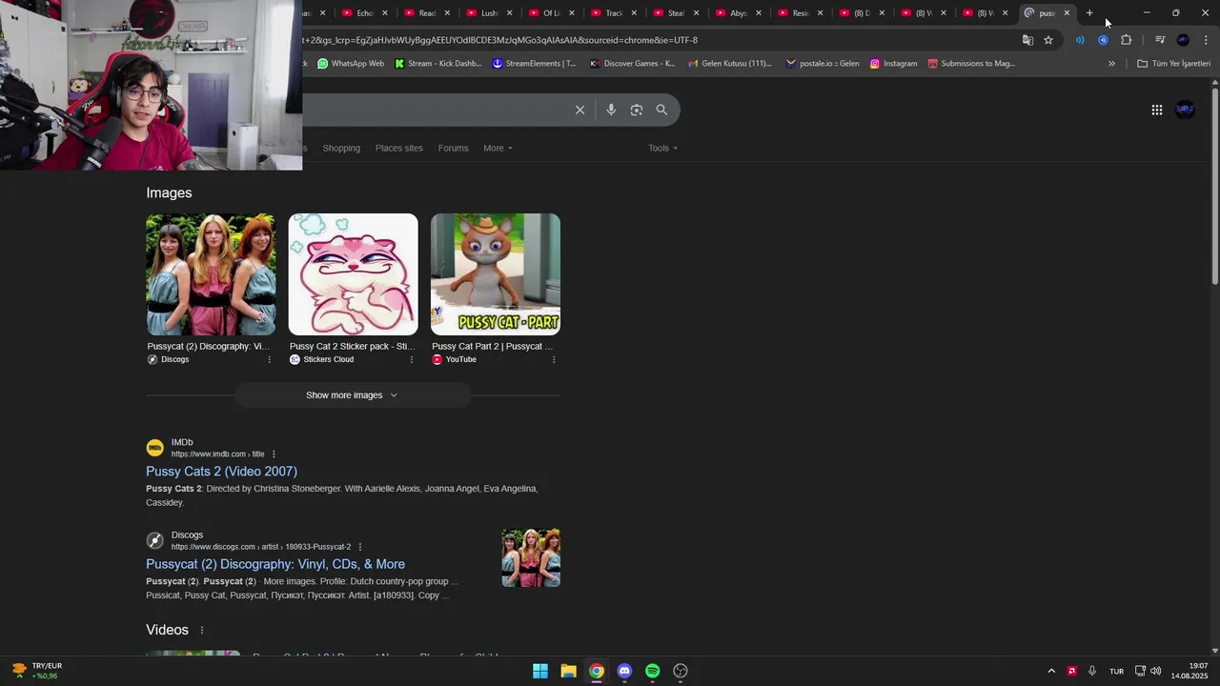This screenshot has height=686, width=1220.
Task: Open the Videos section options menu
Action: [x=202, y=630]
